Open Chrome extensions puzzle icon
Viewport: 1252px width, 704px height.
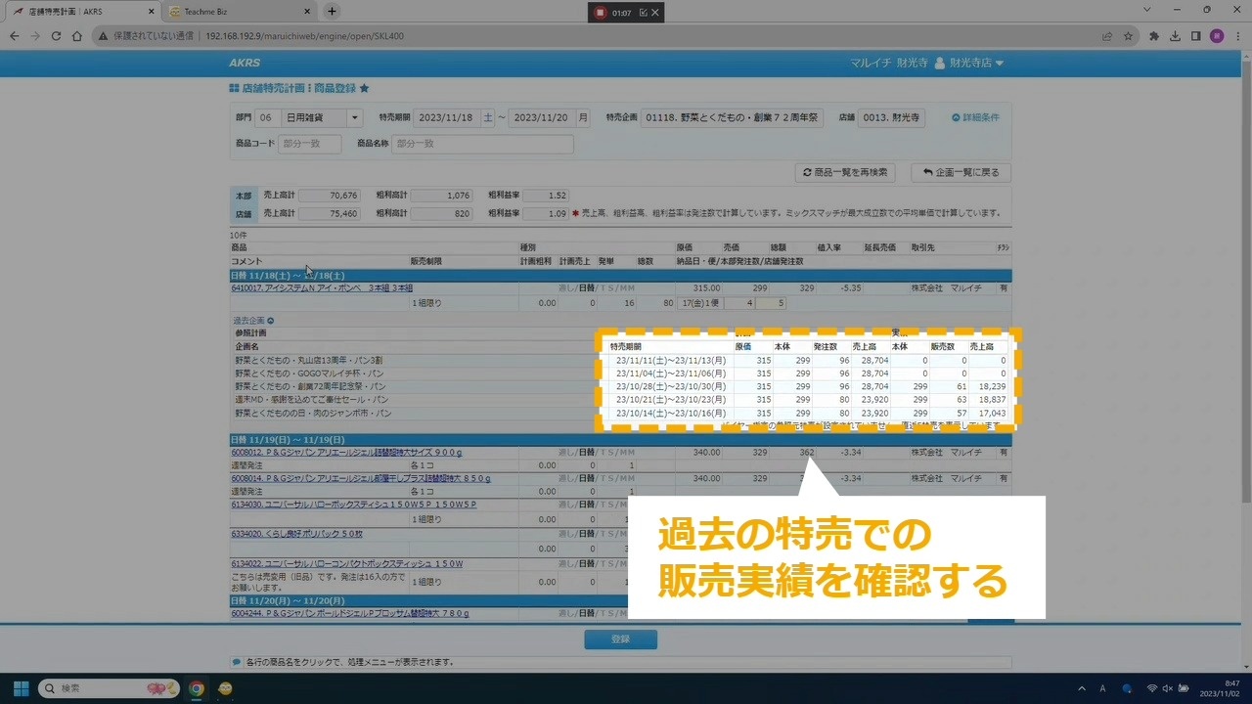click(x=1154, y=36)
